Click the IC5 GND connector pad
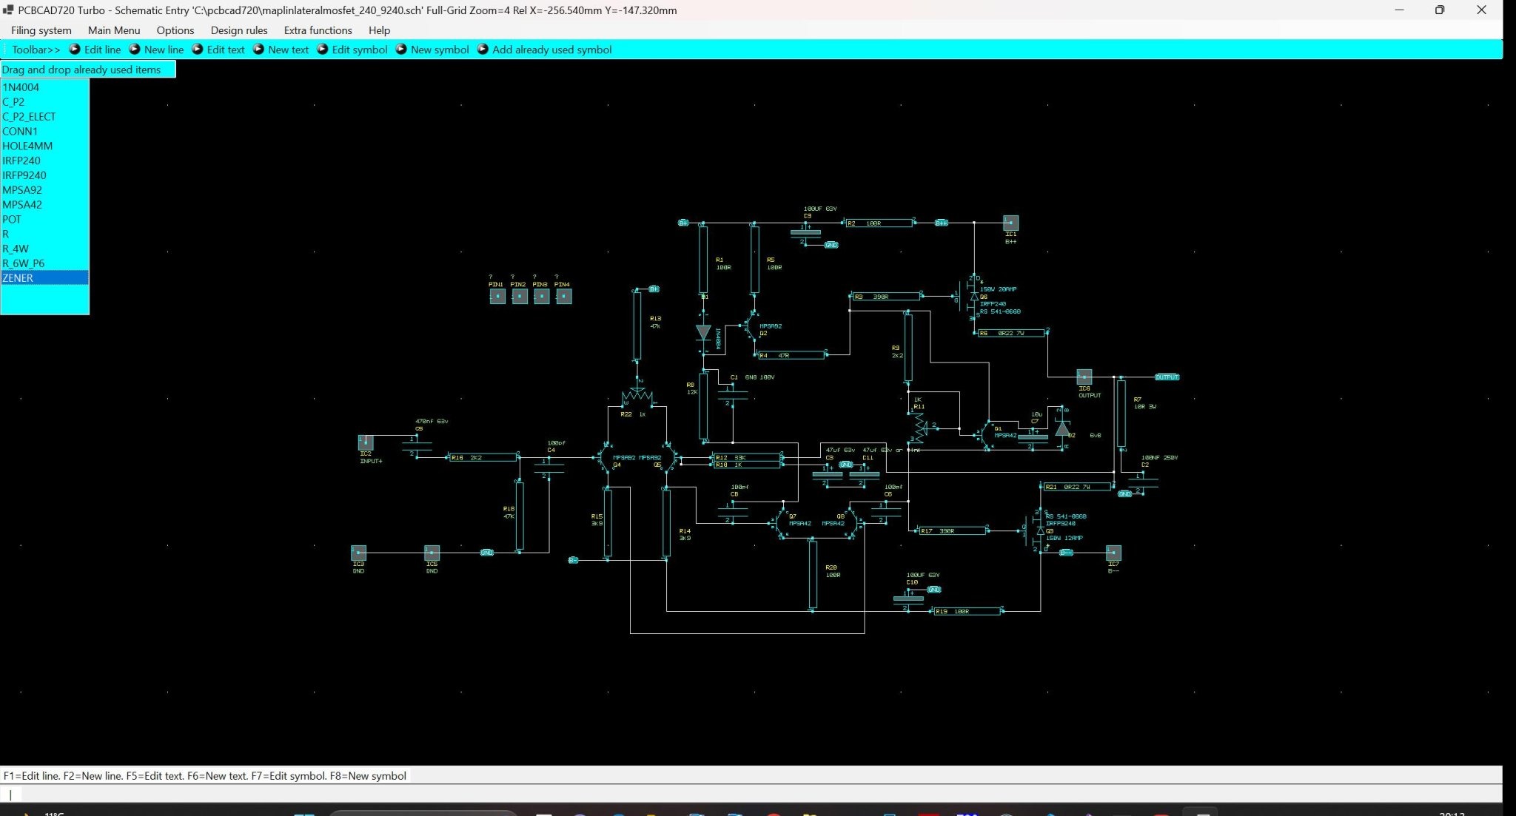The width and height of the screenshot is (1516, 816). [x=432, y=553]
